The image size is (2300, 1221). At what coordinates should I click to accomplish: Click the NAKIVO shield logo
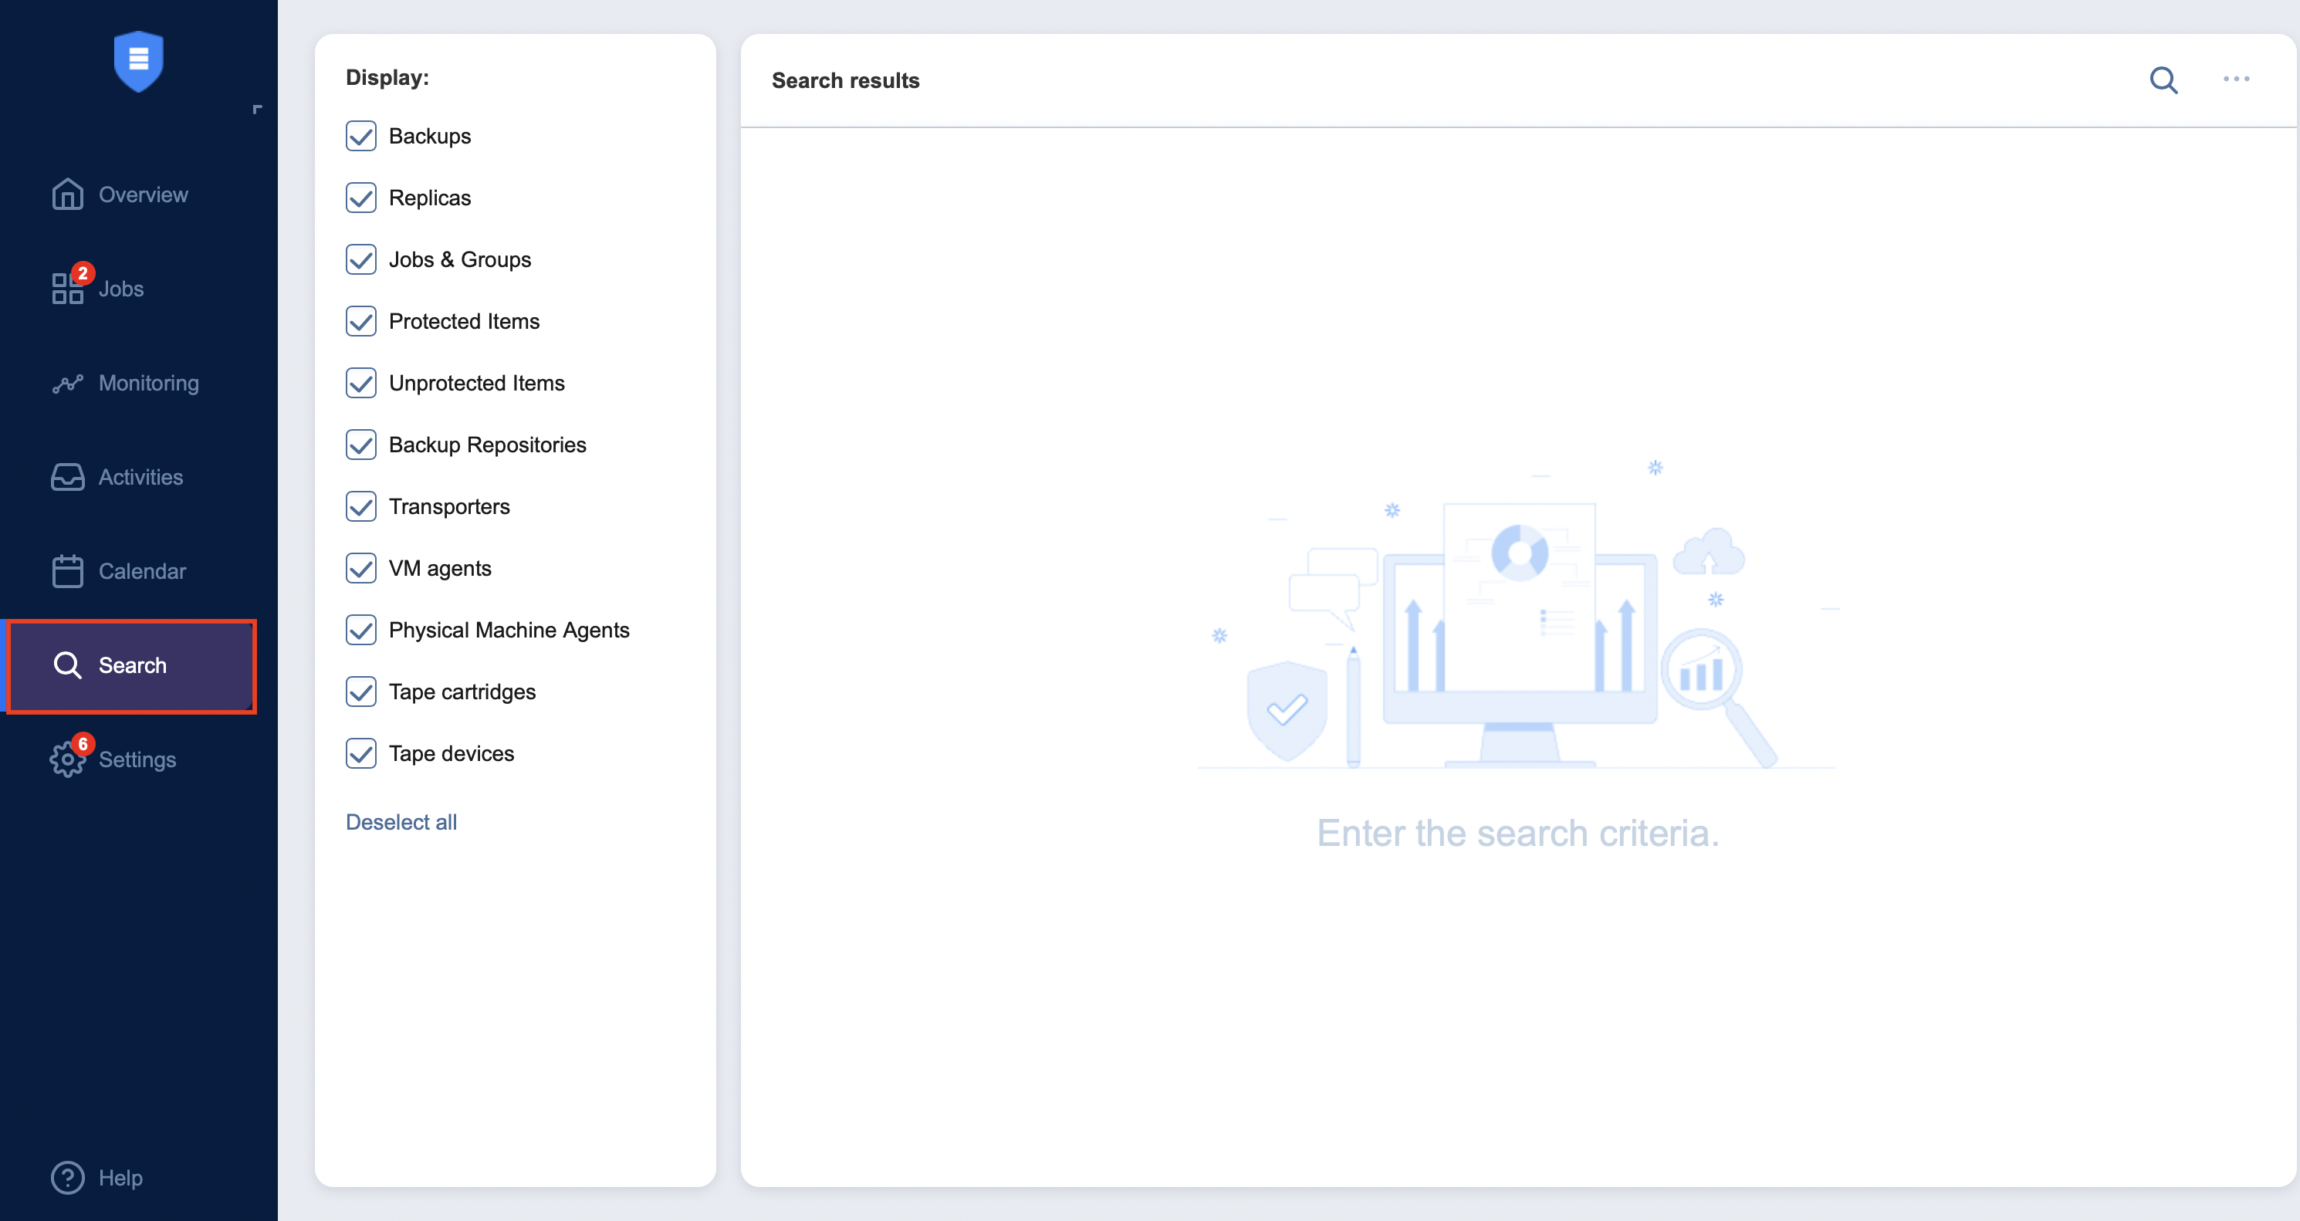tap(138, 61)
